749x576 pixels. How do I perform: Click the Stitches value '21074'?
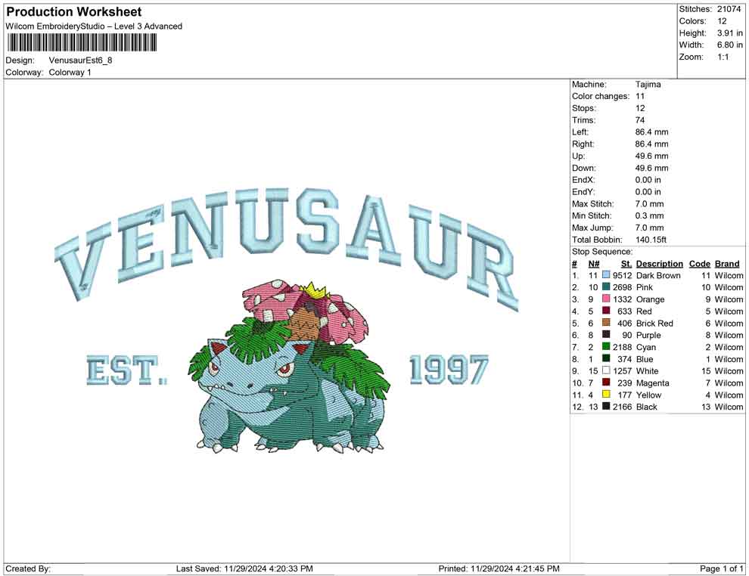[x=729, y=9]
